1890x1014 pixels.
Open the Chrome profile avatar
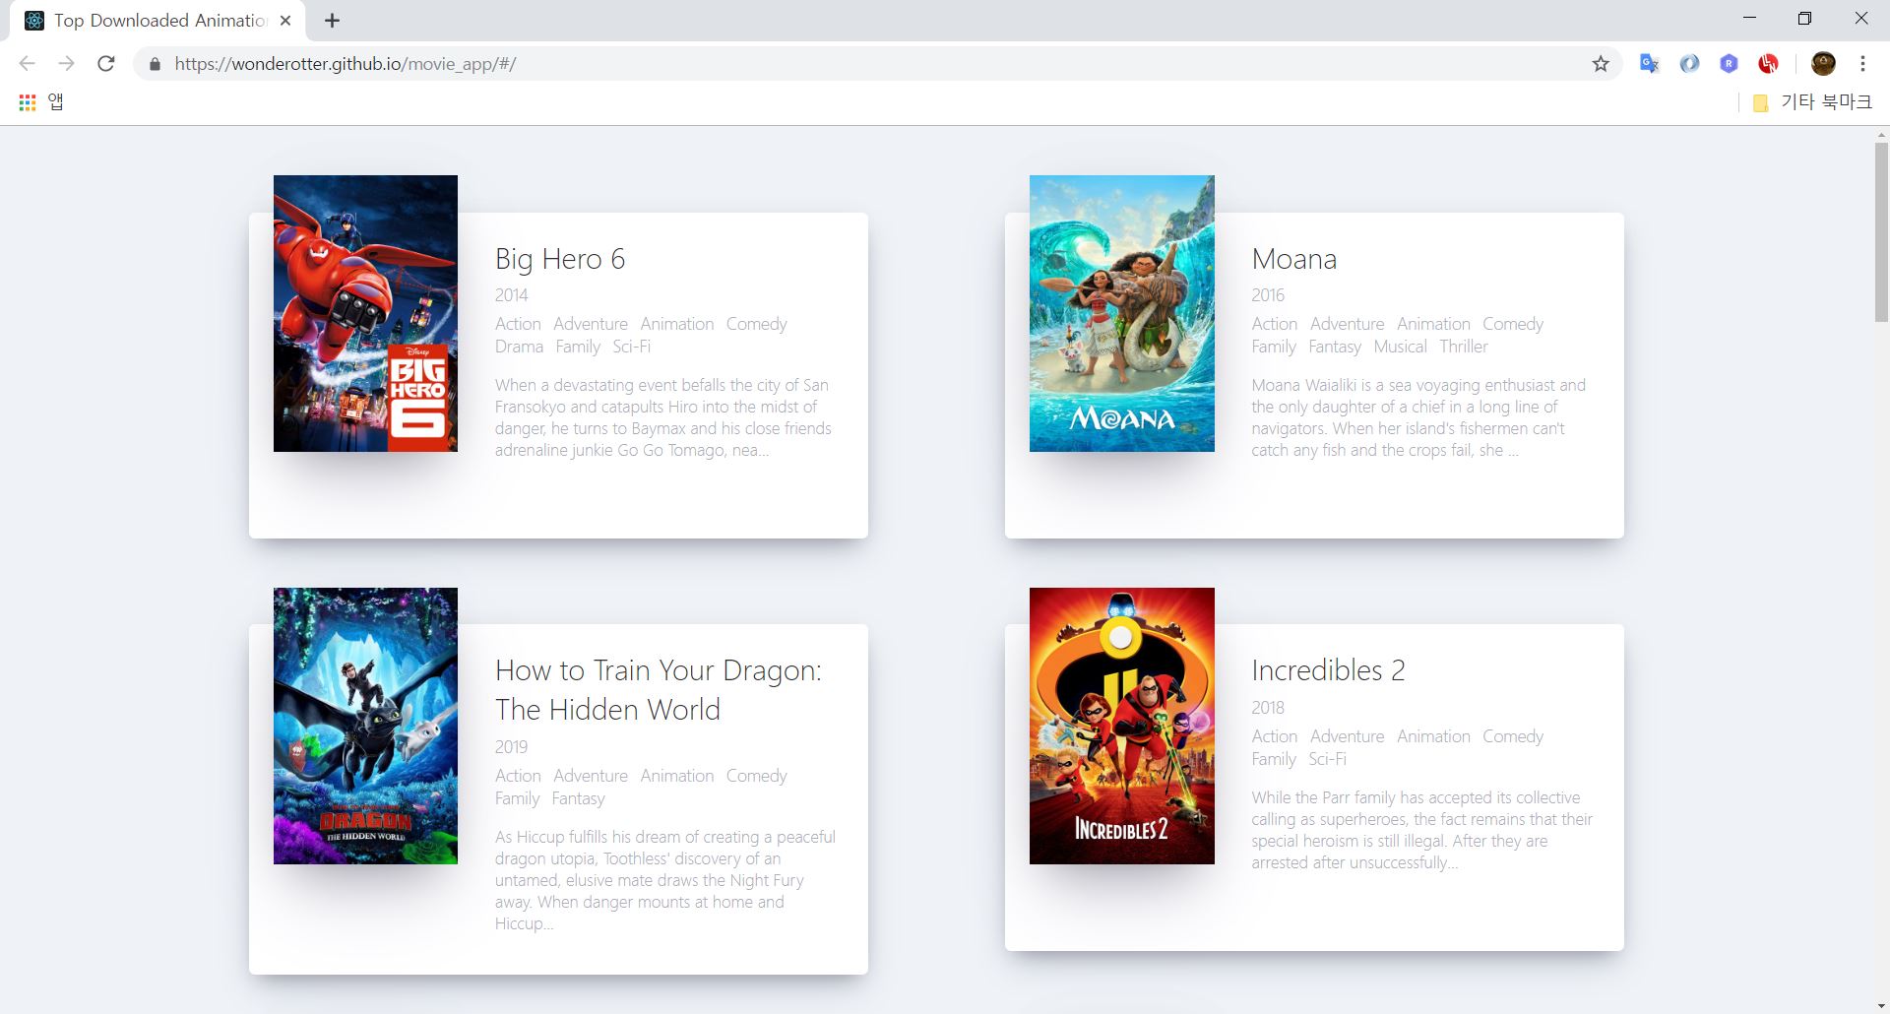click(1824, 63)
